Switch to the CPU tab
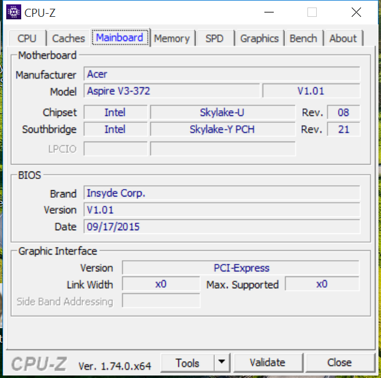 27,39
